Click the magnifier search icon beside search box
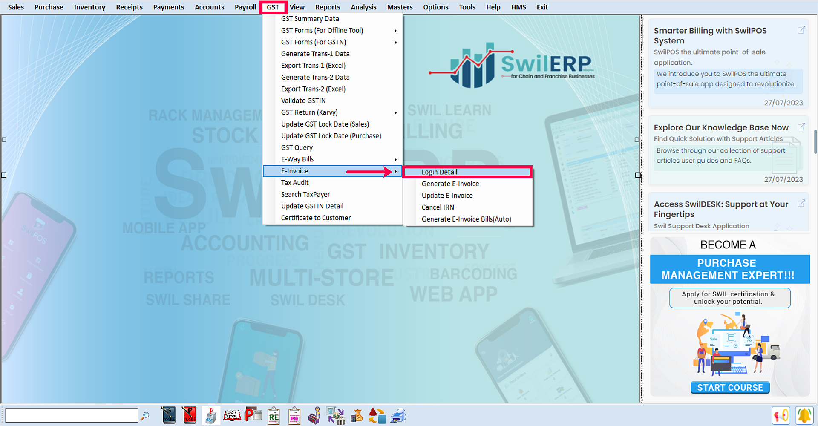Screen dimensions: 818x426 point(145,415)
